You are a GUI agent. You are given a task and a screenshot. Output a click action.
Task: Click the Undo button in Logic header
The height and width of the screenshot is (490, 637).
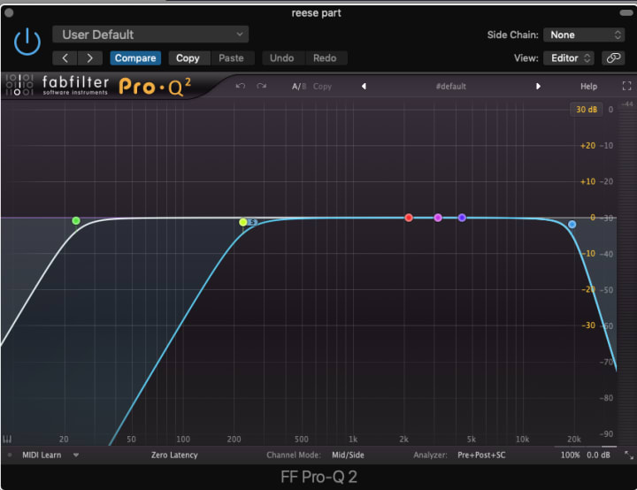coord(282,58)
